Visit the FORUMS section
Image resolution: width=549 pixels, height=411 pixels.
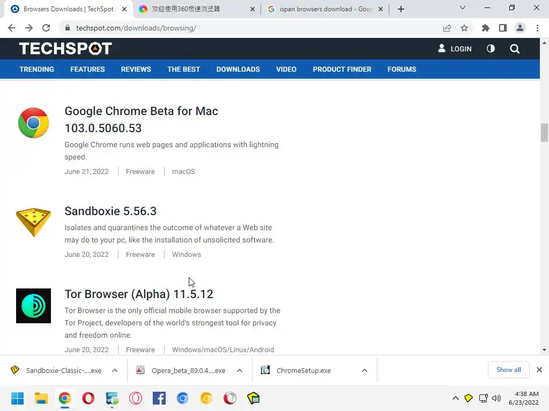coord(402,69)
